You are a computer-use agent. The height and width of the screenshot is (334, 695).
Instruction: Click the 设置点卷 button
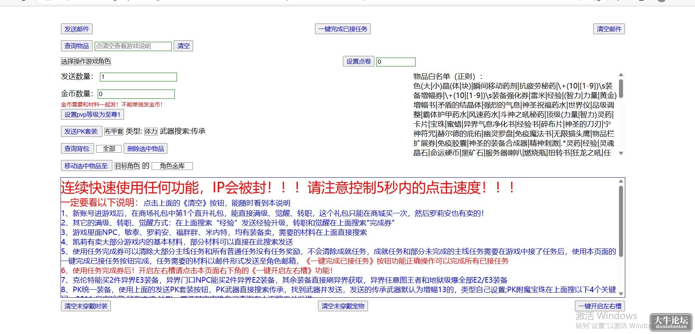click(359, 61)
